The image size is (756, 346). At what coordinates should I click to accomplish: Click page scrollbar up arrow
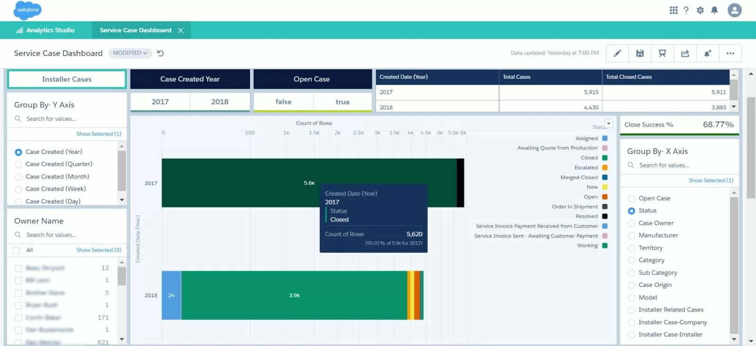751,74
